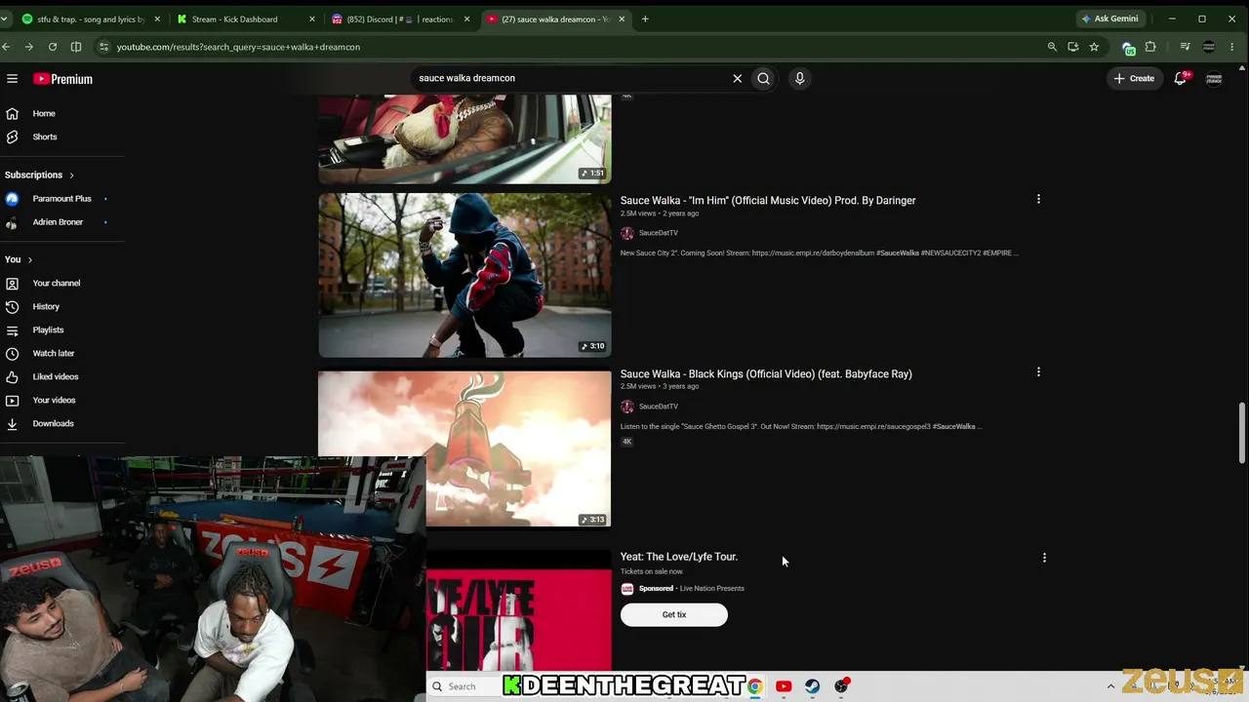Open media controls in browser toolbar

coord(1185,47)
